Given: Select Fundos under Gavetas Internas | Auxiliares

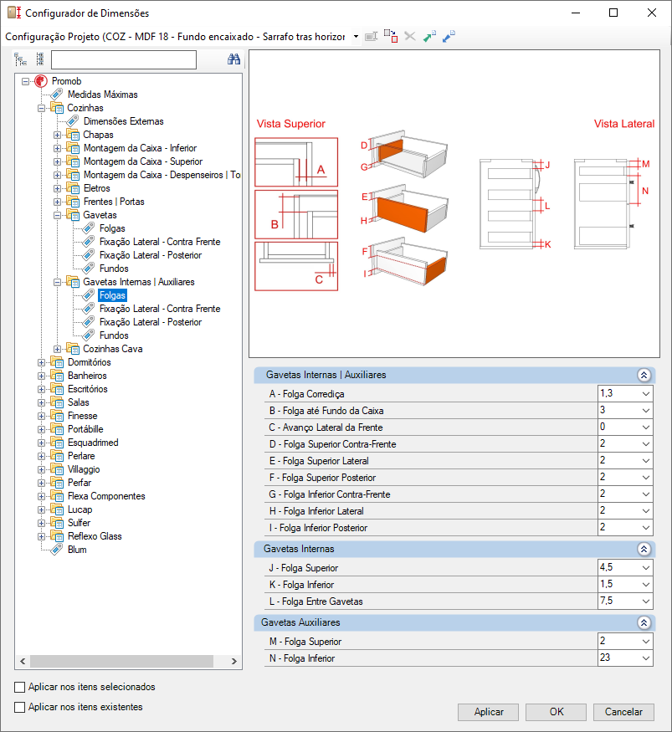Looking at the screenshot, I should click(114, 335).
